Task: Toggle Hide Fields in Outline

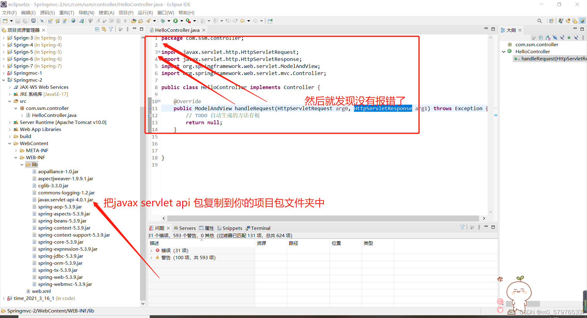Action: (555, 38)
